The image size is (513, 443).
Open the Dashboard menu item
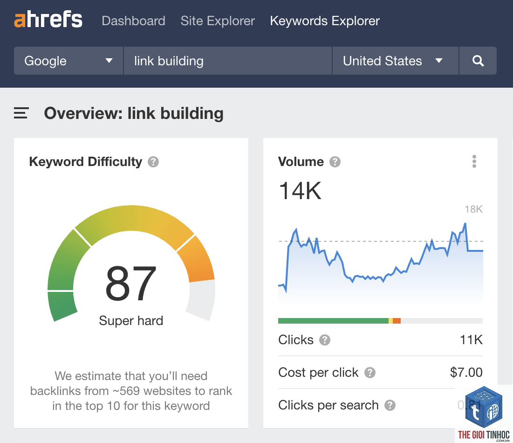tap(133, 21)
